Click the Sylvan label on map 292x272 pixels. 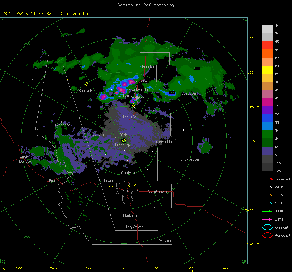click(x=124, y=95)
